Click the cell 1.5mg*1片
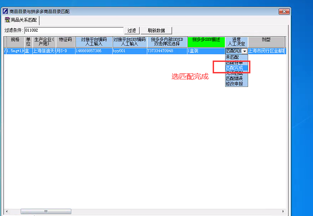Screen dimensions: 313x216 click(15, 51)
